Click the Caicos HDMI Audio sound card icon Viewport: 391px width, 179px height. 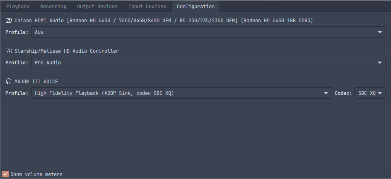pos(9,20)
